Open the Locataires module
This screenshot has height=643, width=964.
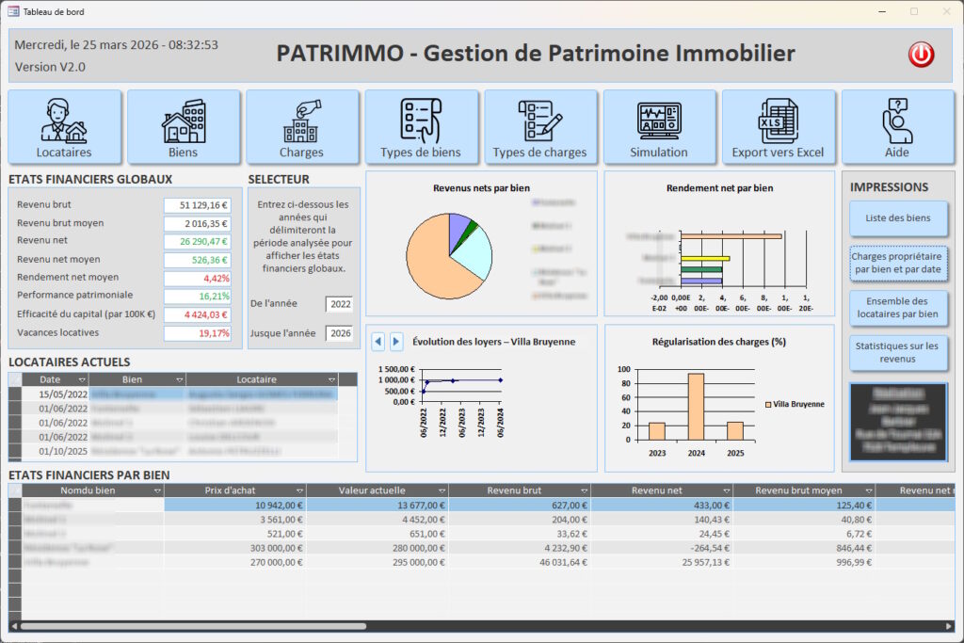64,127
